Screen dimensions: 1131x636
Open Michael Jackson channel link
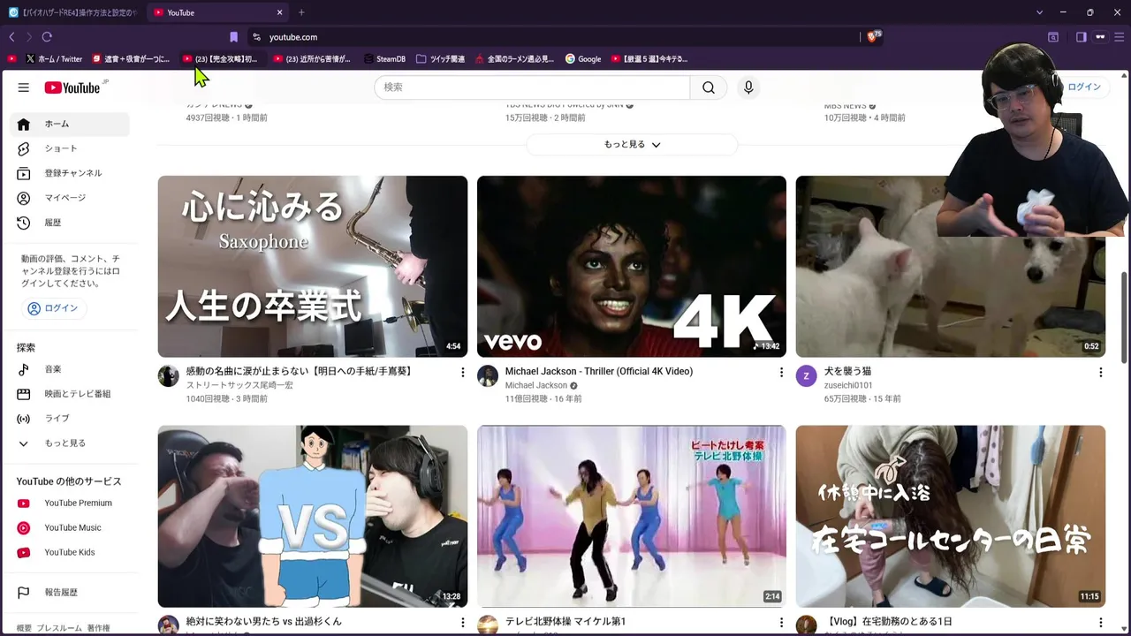pos(535,386)
